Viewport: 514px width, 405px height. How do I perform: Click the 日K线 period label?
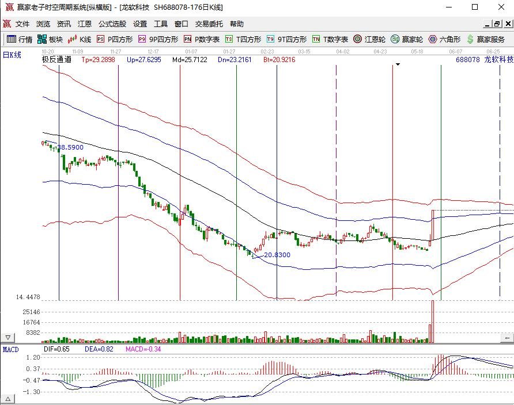pos(12,55)
